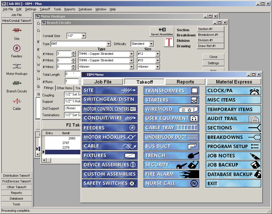Select the Motor Hookups sidebar icon
This screenshot has width=272, height=214.
(x=17, y=66)
